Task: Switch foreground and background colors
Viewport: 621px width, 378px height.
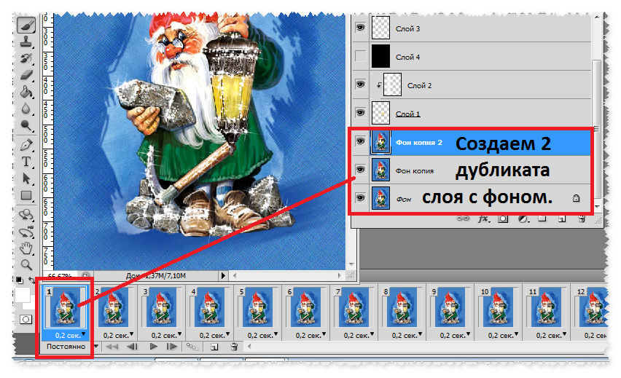Action: pos(31,280)
